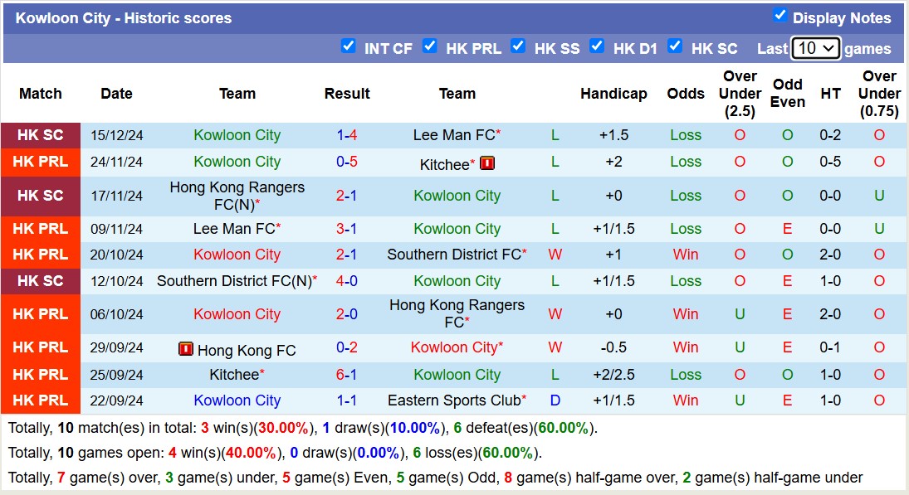This screenshot has width=909, height=495.
Task: Open the 1-1 draw score link
Action: coord(347,400)
